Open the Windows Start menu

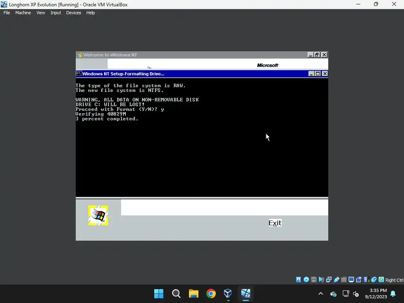[159, 294]
